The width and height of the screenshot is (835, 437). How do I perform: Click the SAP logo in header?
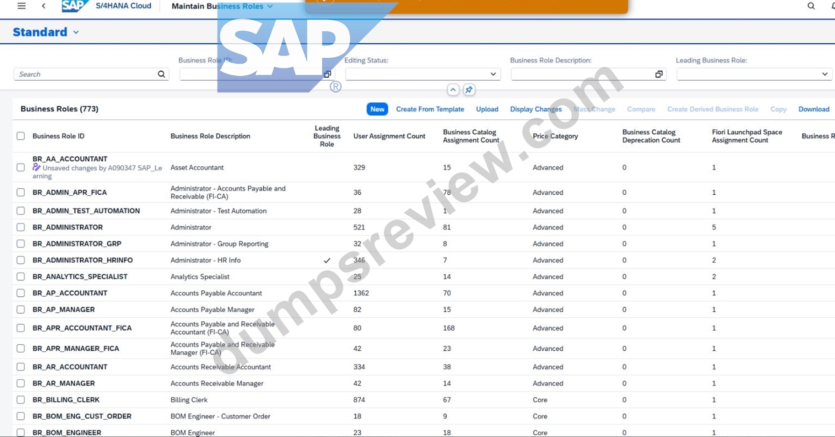point(75,6)
